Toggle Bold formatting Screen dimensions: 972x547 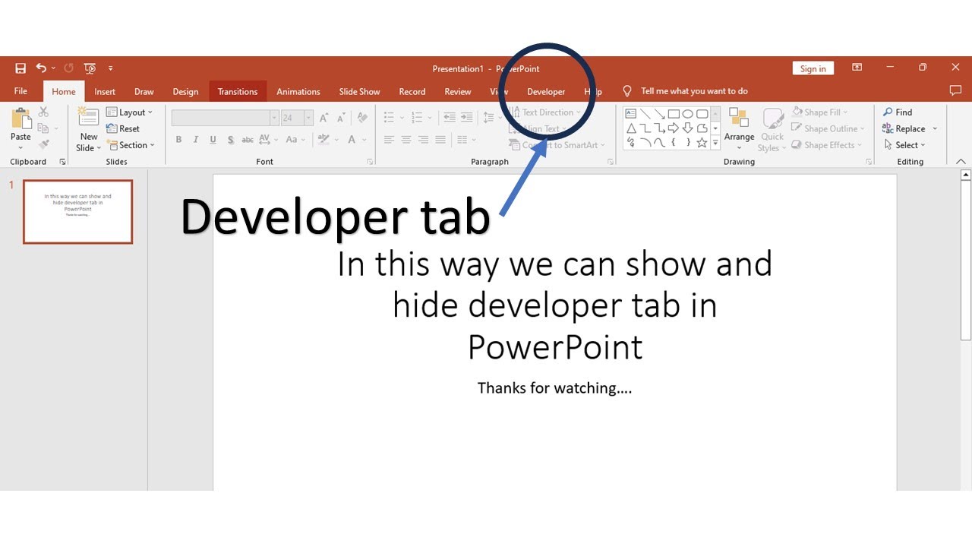179,140
